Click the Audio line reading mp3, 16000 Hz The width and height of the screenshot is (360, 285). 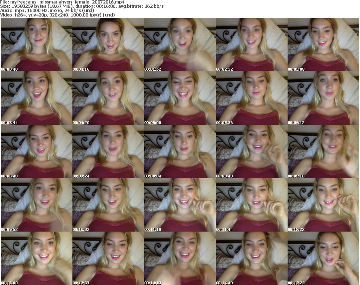(x=47, y=11)
